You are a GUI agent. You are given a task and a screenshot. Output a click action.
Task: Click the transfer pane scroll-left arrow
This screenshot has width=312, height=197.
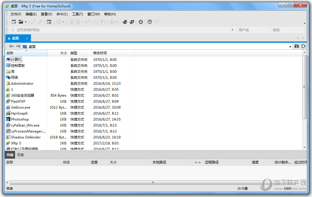point(7,183)
